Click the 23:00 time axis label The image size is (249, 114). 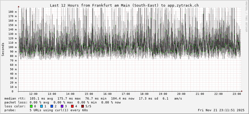point(237,94)
